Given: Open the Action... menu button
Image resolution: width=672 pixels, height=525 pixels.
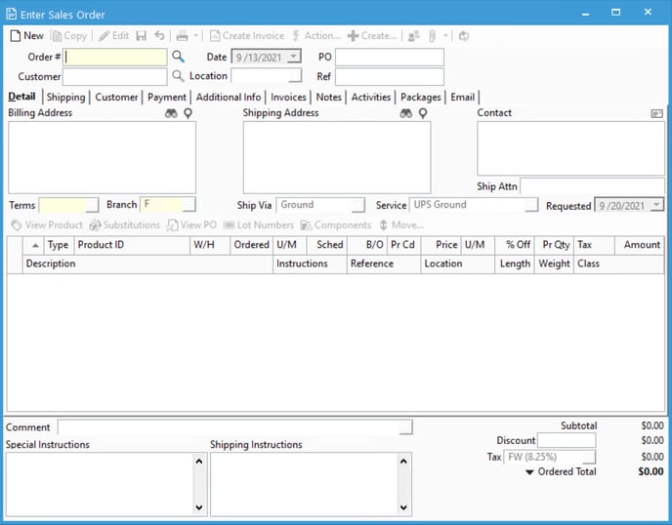Looking at the screenshot, I should click(315, 36).
